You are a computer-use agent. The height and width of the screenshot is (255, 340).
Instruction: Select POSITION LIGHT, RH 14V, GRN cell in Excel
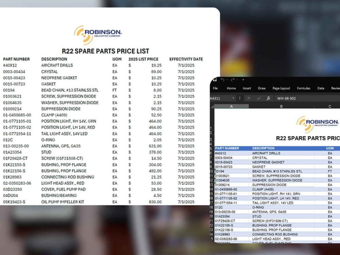(281, 194)
